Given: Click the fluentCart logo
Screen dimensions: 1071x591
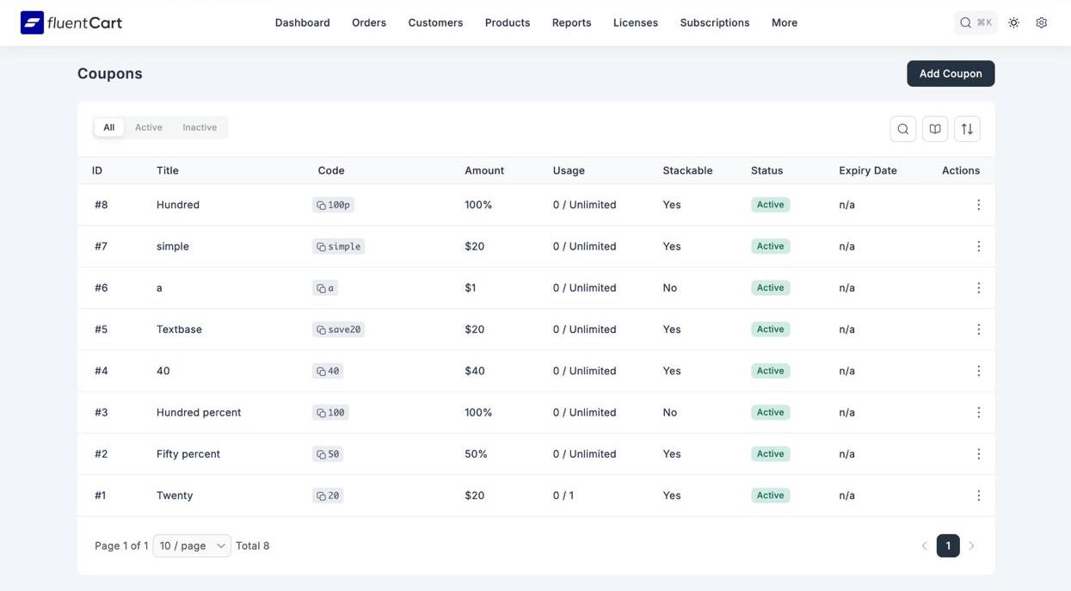Looking at the screenshot, I should (x=71, y=23).
